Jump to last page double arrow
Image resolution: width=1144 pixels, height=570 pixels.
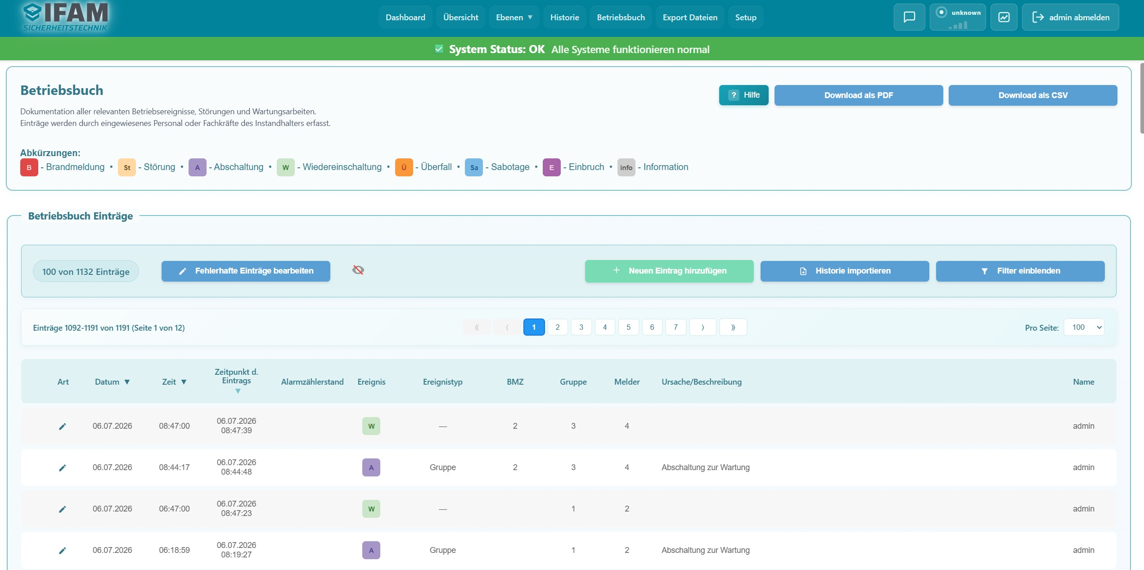(733, 327)
